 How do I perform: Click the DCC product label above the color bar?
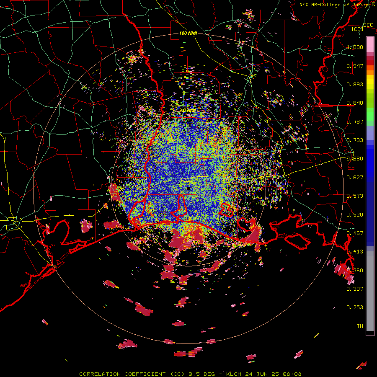point(368,25)
